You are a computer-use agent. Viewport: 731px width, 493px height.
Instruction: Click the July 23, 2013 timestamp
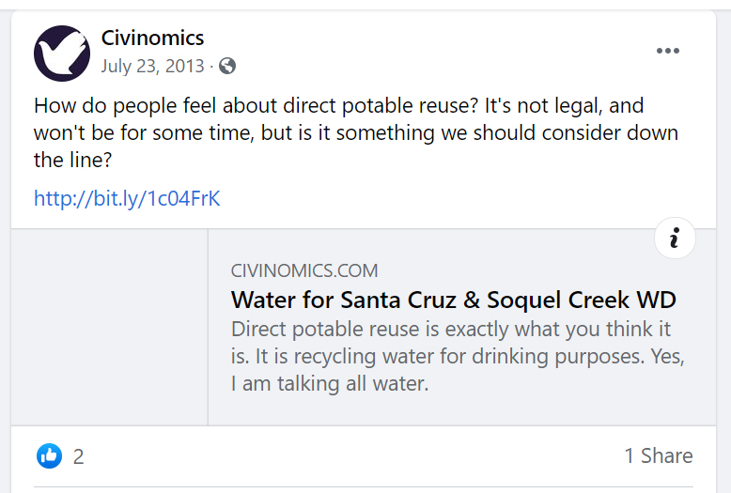(152, 66)
